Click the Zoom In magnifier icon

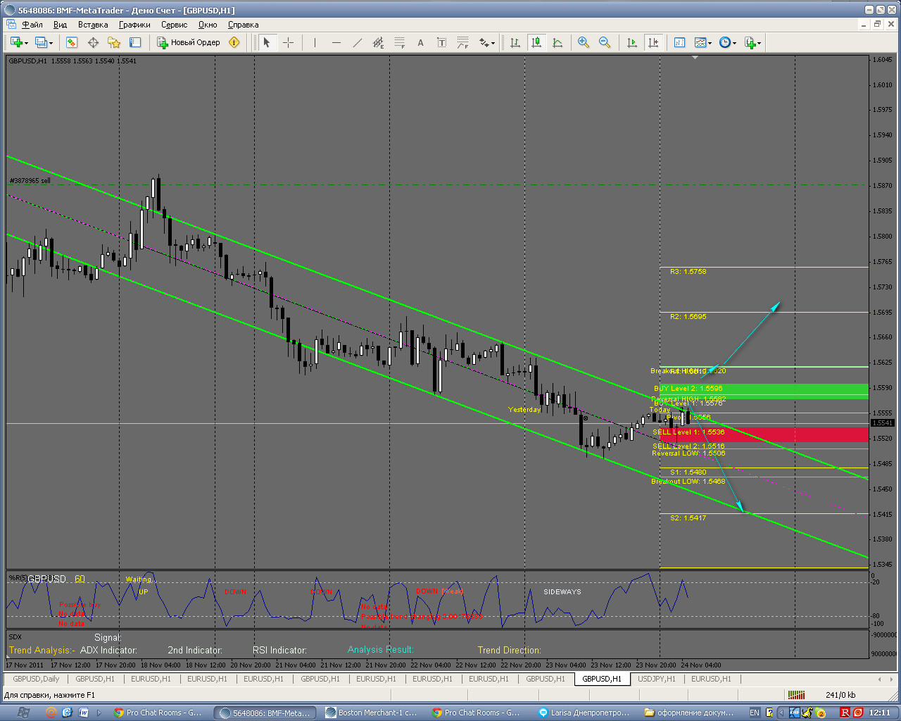pyautogui.click(x=583, y=42)
